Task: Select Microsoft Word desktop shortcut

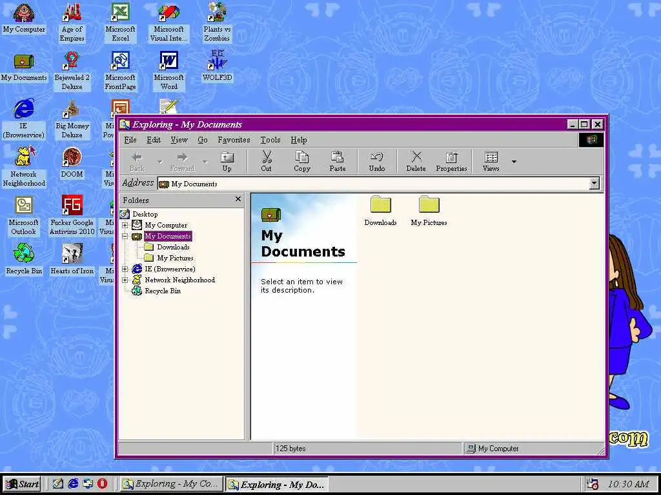Action: tap(168, 71)
